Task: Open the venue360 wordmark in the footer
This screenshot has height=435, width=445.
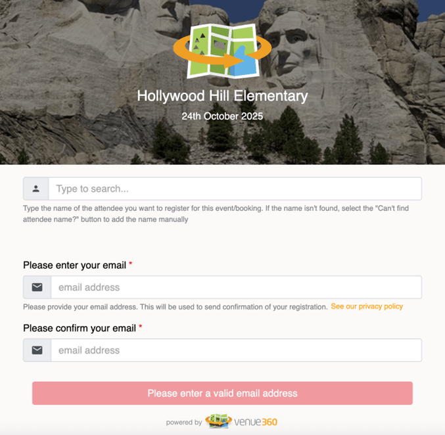Action: click(x=256, y=423)
